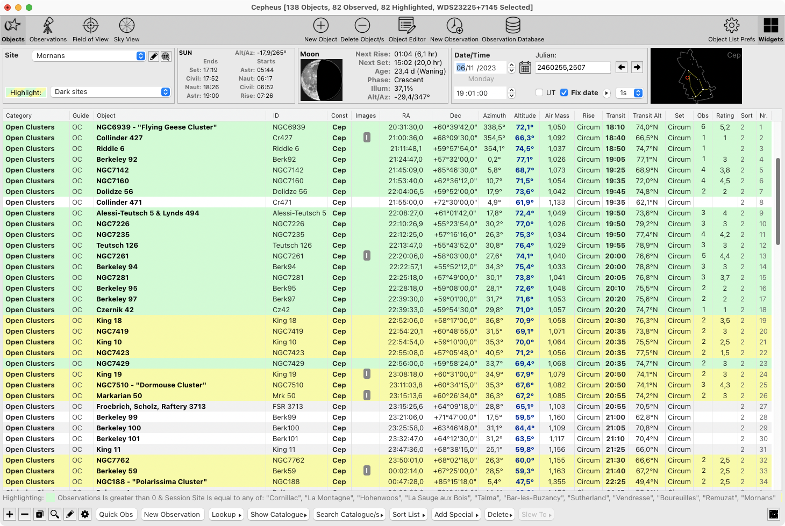Click the object list vertical scrollbar
Viewport: 785px width, 526px height.
click(x=778, y=201)
